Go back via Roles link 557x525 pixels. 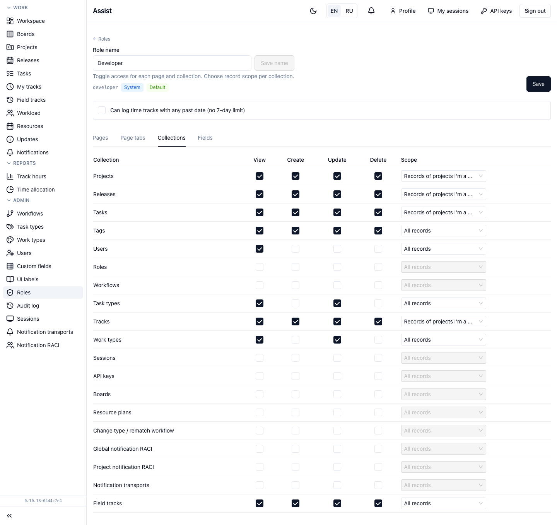(x=102, y=39)
